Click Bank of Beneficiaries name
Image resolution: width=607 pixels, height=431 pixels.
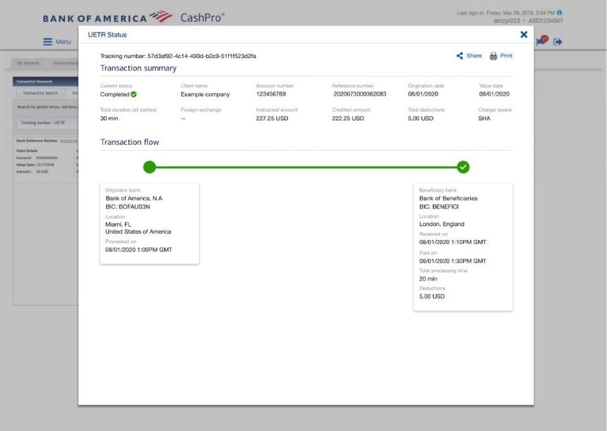[448, 198]
